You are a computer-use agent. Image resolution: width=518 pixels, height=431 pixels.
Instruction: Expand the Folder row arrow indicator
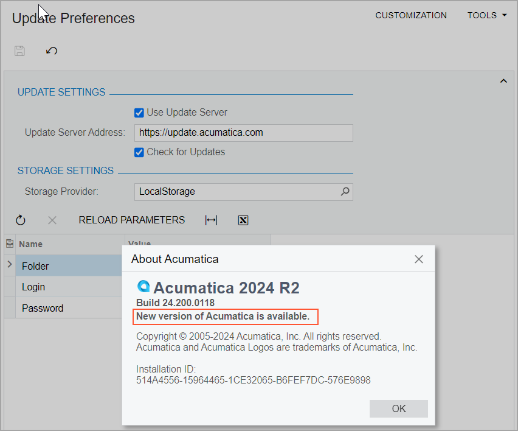point(10,265)
